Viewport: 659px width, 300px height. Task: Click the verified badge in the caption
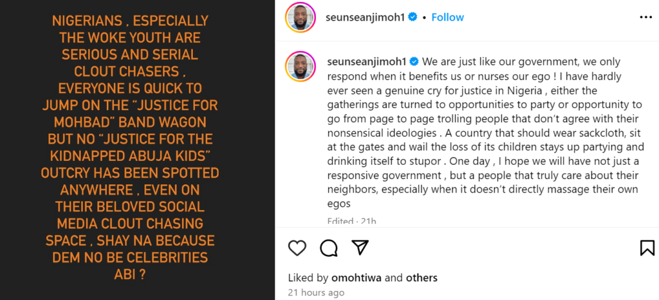[x=414, y=62]
